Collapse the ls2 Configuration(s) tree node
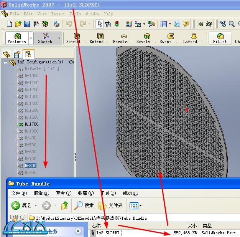The image size is (240, 237). 6,62
